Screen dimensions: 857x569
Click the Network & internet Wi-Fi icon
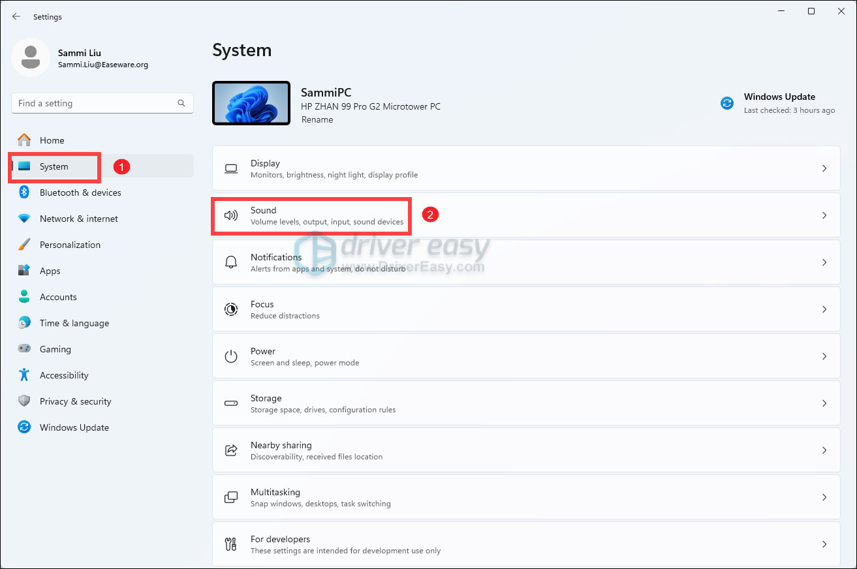(24, 219)
